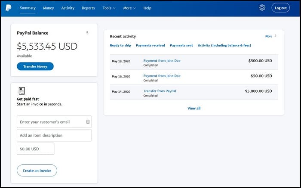Open May 16 Payment from John Doe
Screen dimensions: 301x188
pos(162,76)
